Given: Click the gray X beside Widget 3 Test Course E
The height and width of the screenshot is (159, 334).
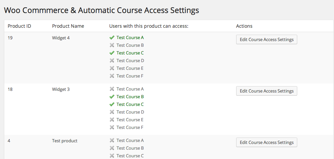Looking at the screenshot, I should point(112,120).
